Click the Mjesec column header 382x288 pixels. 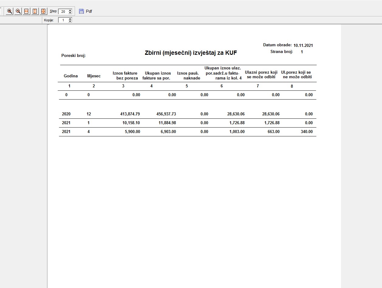(94, 76)
